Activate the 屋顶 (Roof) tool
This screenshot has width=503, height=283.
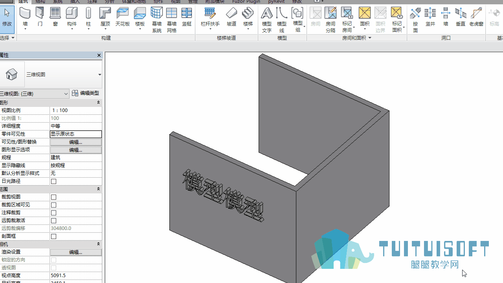105,17
